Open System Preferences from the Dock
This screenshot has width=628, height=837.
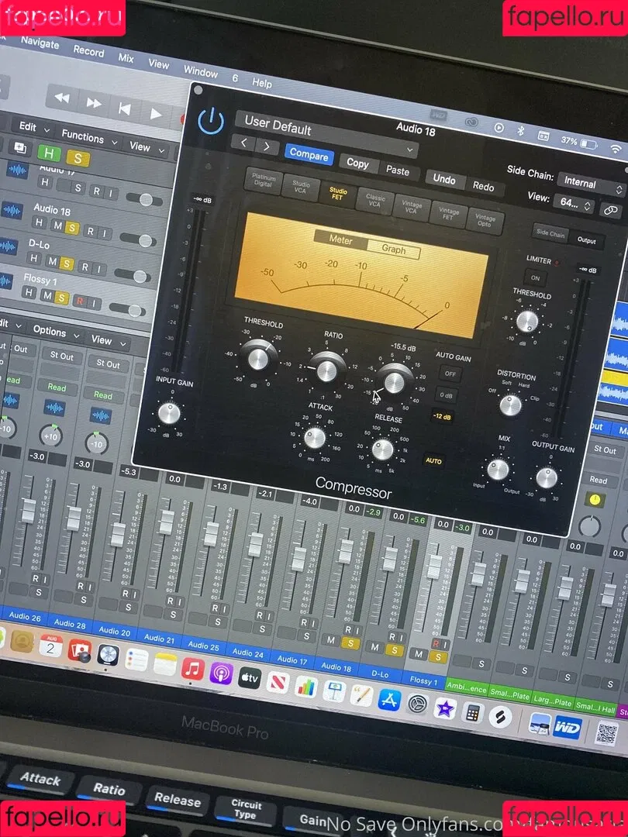(x=417, y=704)
